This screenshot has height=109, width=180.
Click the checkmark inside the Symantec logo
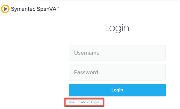coord(5,9)
